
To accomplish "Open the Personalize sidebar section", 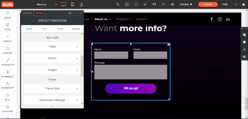I will pos(7,62).
